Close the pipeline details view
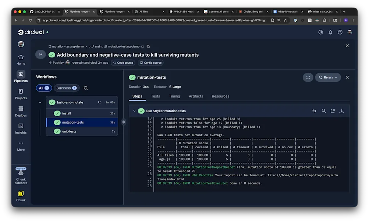Viewport: 369px width, 222px height. point(347,46)
